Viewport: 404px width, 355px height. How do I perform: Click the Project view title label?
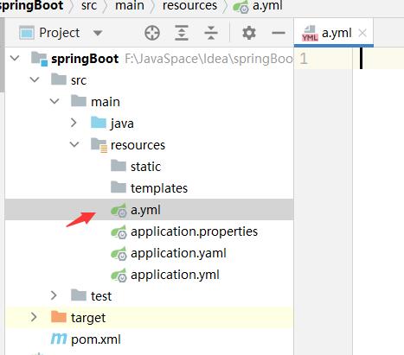click(60, 33)
